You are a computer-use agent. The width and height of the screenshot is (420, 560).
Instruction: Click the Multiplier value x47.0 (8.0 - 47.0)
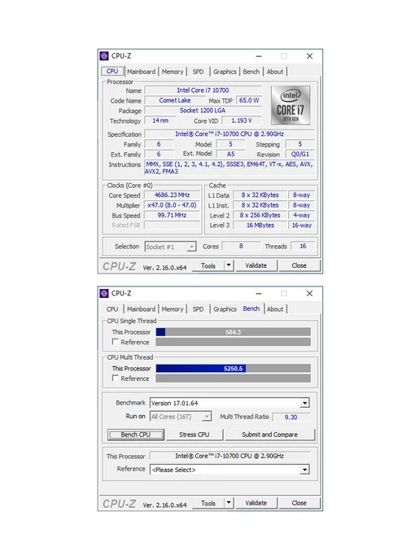click(172, 205)
